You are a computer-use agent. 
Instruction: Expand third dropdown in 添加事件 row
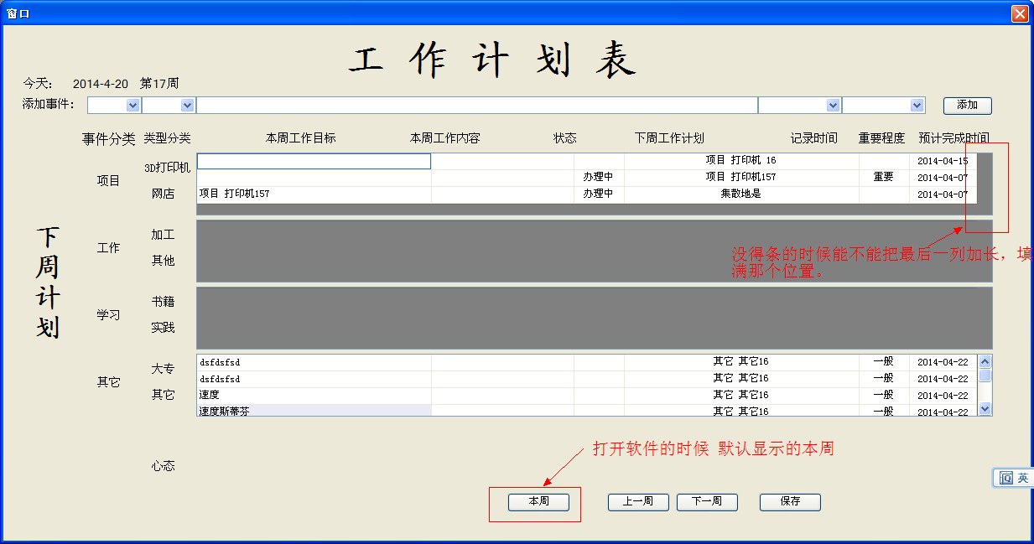click(x=833, y=106)
